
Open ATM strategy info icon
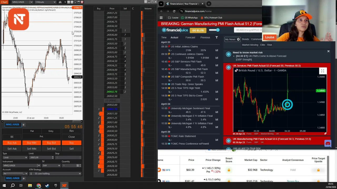click(x=31, y=174)
